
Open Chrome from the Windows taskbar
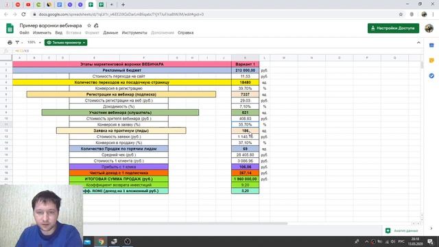coord(101,242)
